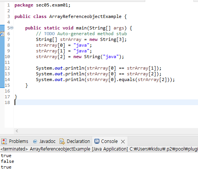Click the console output "false"

tap(7, 161)
